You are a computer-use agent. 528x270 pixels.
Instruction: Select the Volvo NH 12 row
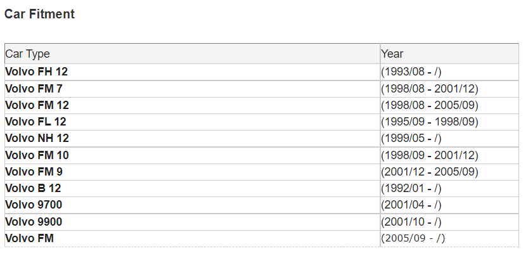[x=262, y=138]
